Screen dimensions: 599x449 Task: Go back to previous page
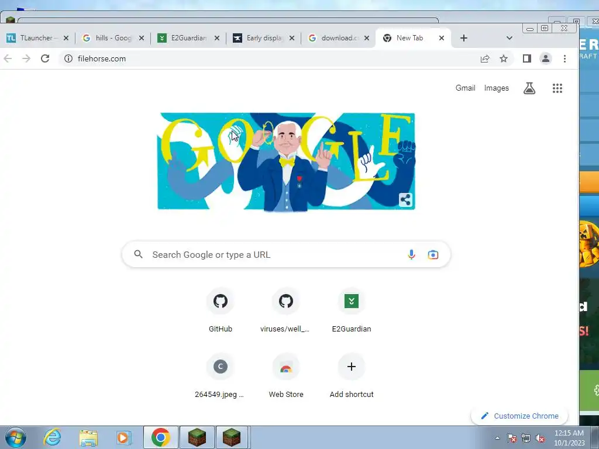pyautogui.click(x=8, y=58)
